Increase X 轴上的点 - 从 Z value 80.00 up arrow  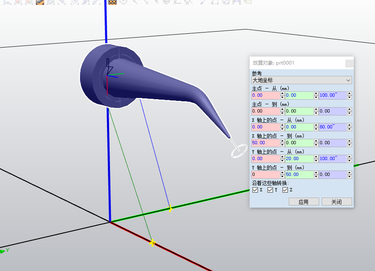pyautogui.click(x=350, y=125)
